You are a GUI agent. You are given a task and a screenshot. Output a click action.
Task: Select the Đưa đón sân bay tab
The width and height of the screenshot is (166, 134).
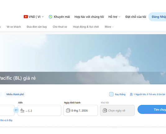point(37,27)
